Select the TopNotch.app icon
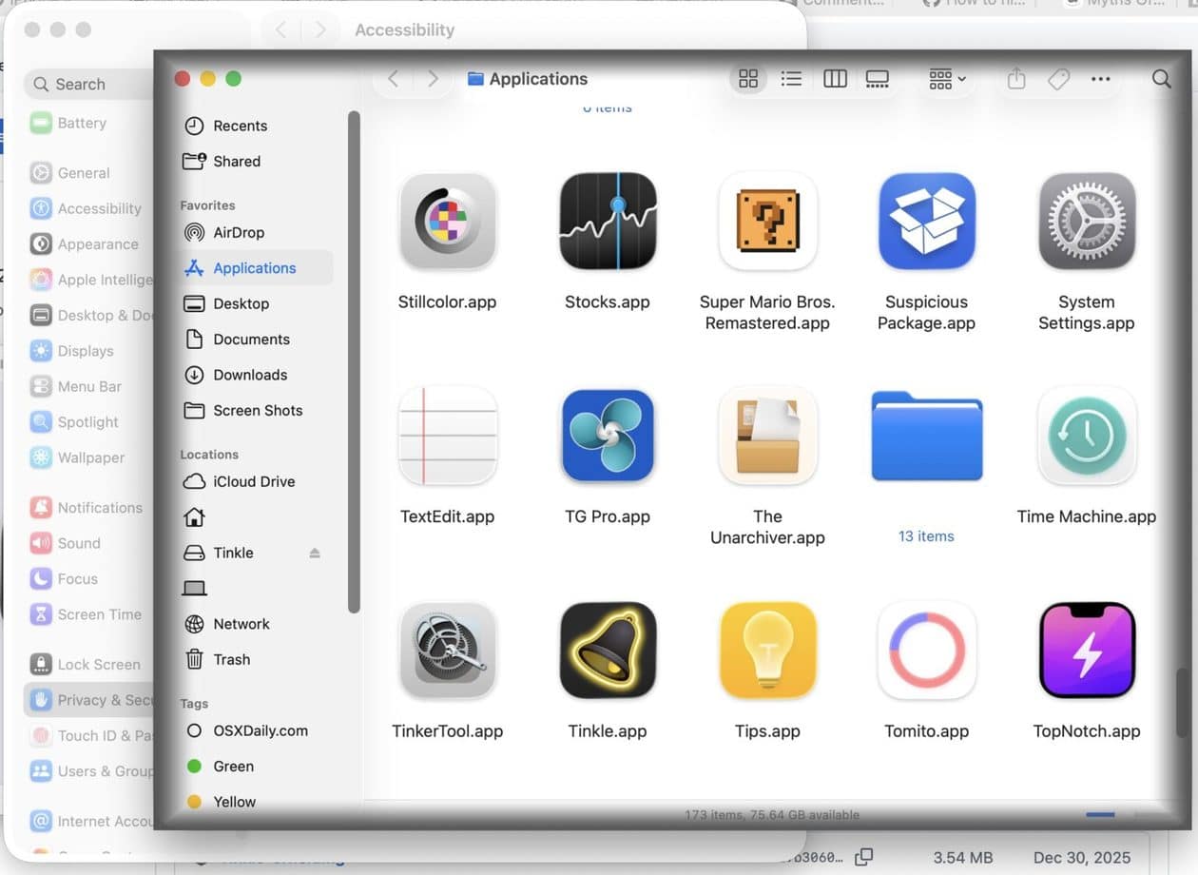The height and width of the screenshot is (875, 1198). 1086,651
